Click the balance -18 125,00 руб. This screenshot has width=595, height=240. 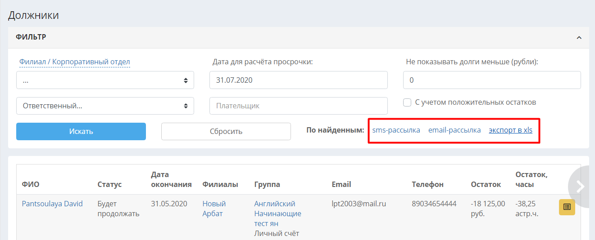tap(488, 209)
